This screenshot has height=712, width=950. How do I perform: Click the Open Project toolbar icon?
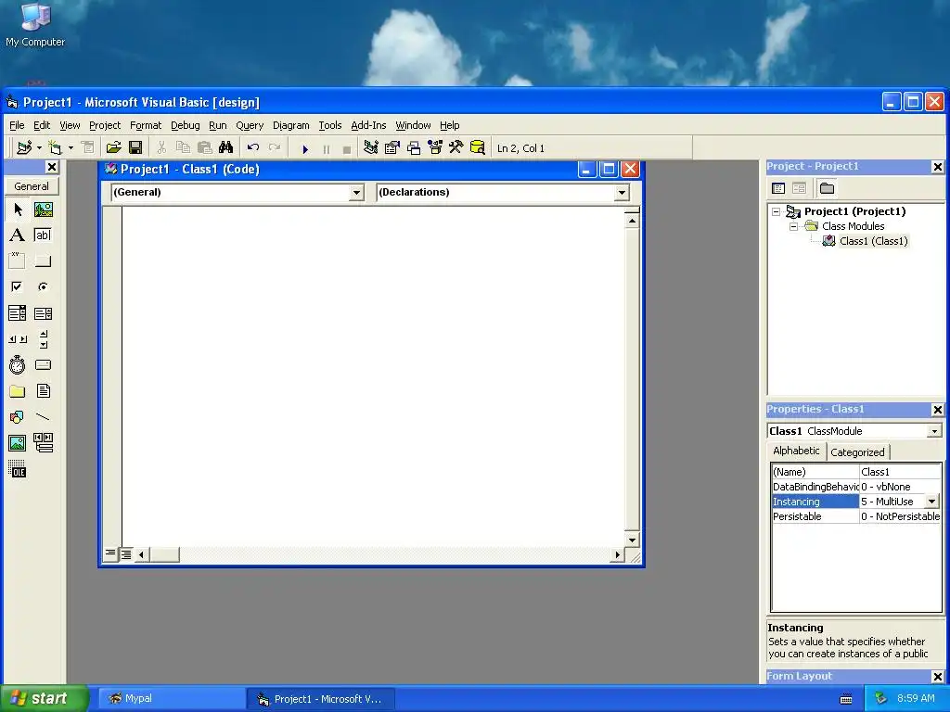[x=113, y=147]
